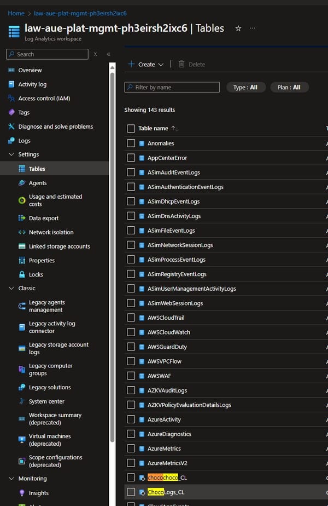Image resolution: width=328 pixels, height=506 pixels.
Task: Open the Type : All filter
Action: click(x=246, y=88)
